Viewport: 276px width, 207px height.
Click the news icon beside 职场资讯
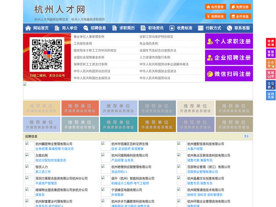point(143,28)
